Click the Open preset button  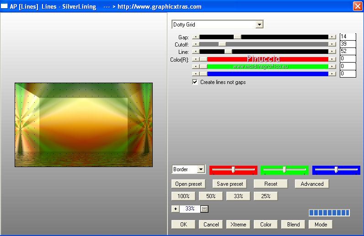[x=188, y=184]
